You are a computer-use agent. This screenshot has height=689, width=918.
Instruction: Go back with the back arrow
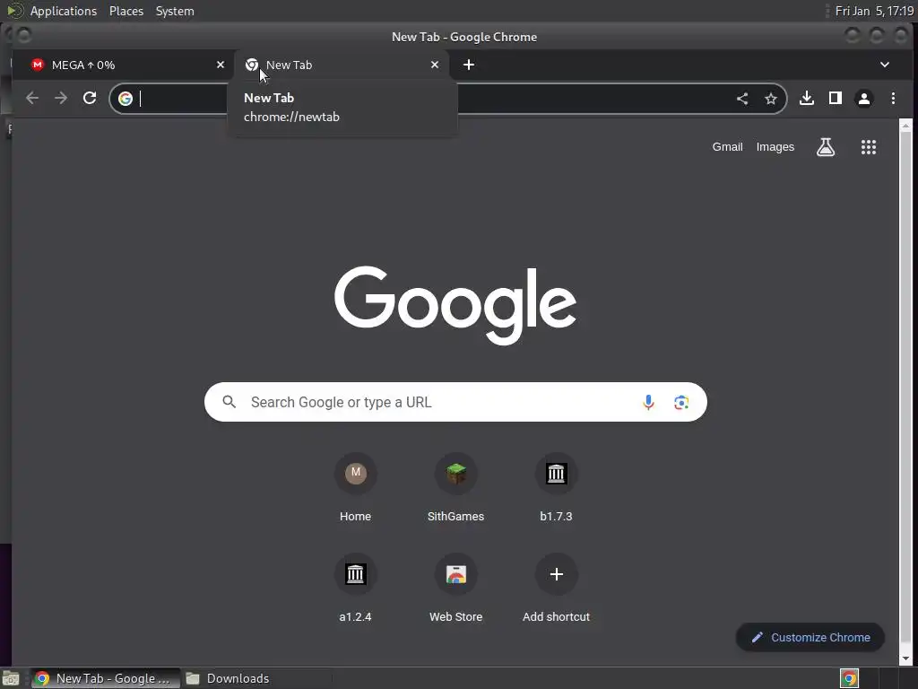(x=32, y=99)
